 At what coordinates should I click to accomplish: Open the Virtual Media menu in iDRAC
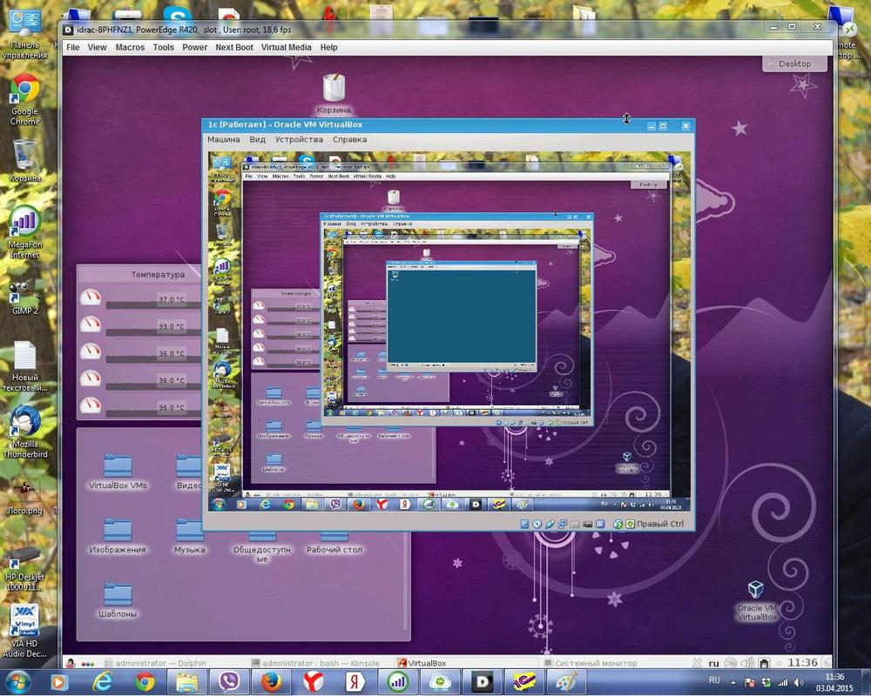tap(286, 47)
